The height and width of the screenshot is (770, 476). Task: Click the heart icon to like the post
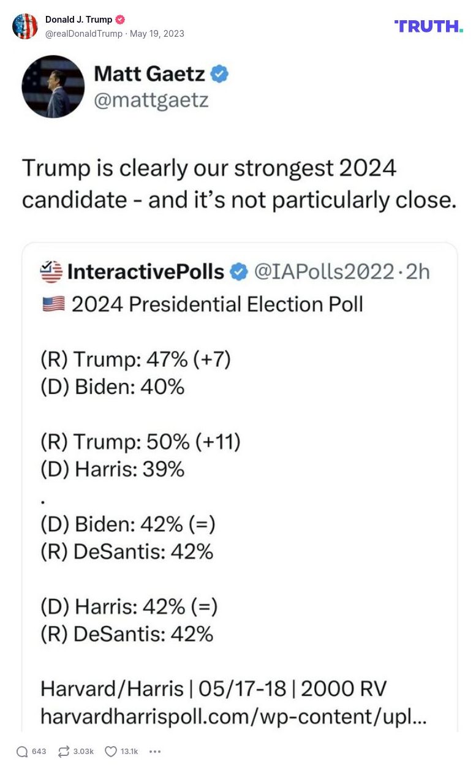pos(110,751)
